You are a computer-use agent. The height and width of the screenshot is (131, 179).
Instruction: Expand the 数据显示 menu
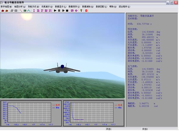(x=61, y=6)
